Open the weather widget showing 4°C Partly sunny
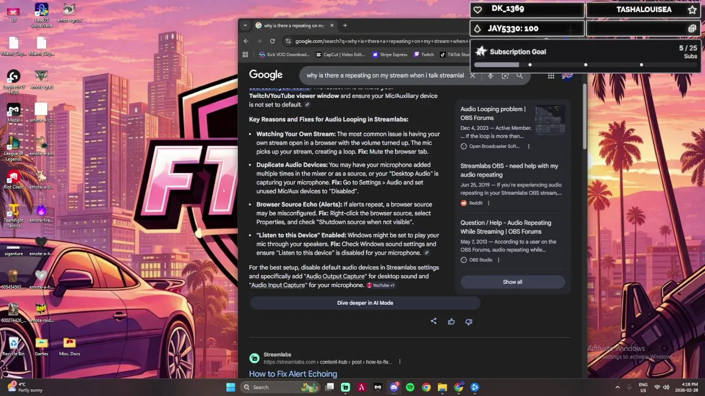The width and height of the screenshot is (705, 396). 25,387
